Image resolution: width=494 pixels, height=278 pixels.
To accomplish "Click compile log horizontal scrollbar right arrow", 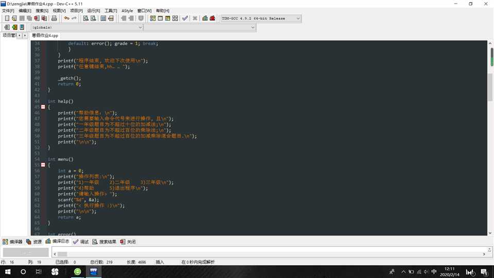I will (x=484, y=254).
